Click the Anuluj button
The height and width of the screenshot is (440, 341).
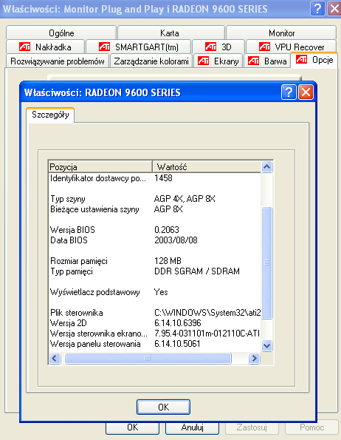192,427
